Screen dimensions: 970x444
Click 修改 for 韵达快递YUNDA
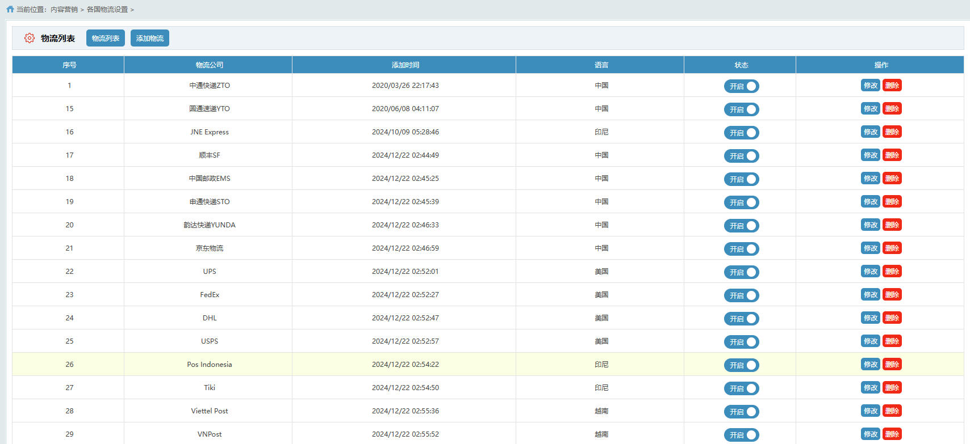click(871, 225)
